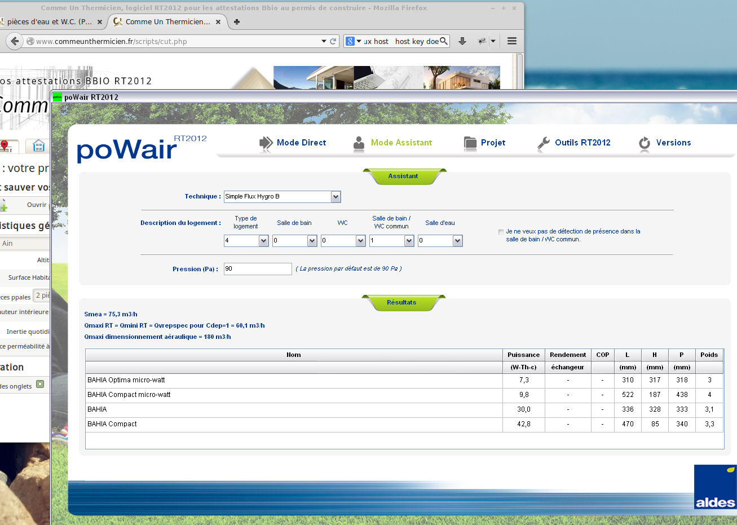Click the Ouvrir button in the web page
The image size is (737, 525).
click(37, 205)
